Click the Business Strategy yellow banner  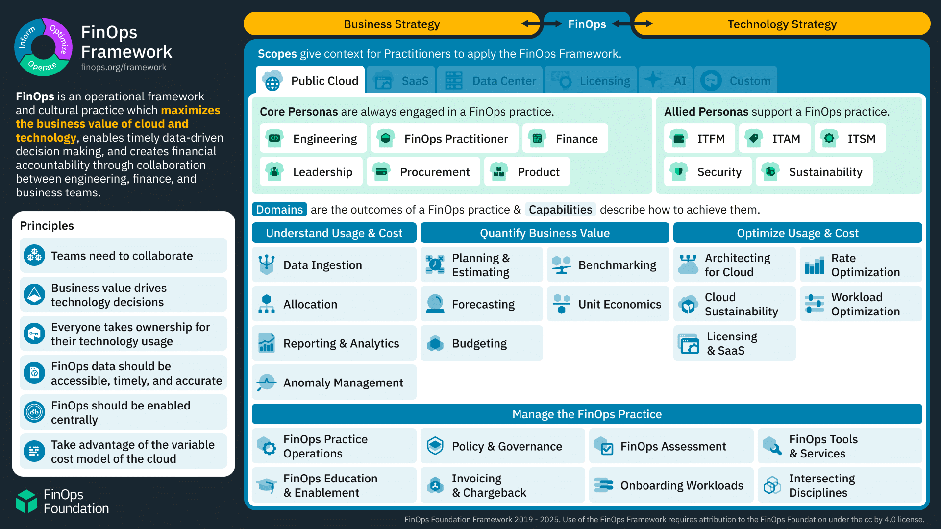tap(391, 24)
